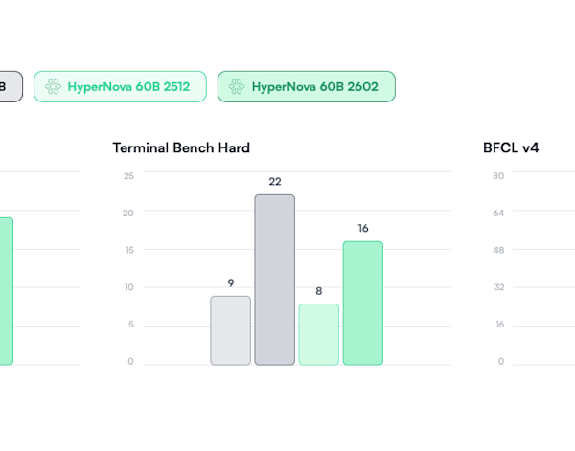Toggle the partially visible gray legend chip

tap(10, 87)
